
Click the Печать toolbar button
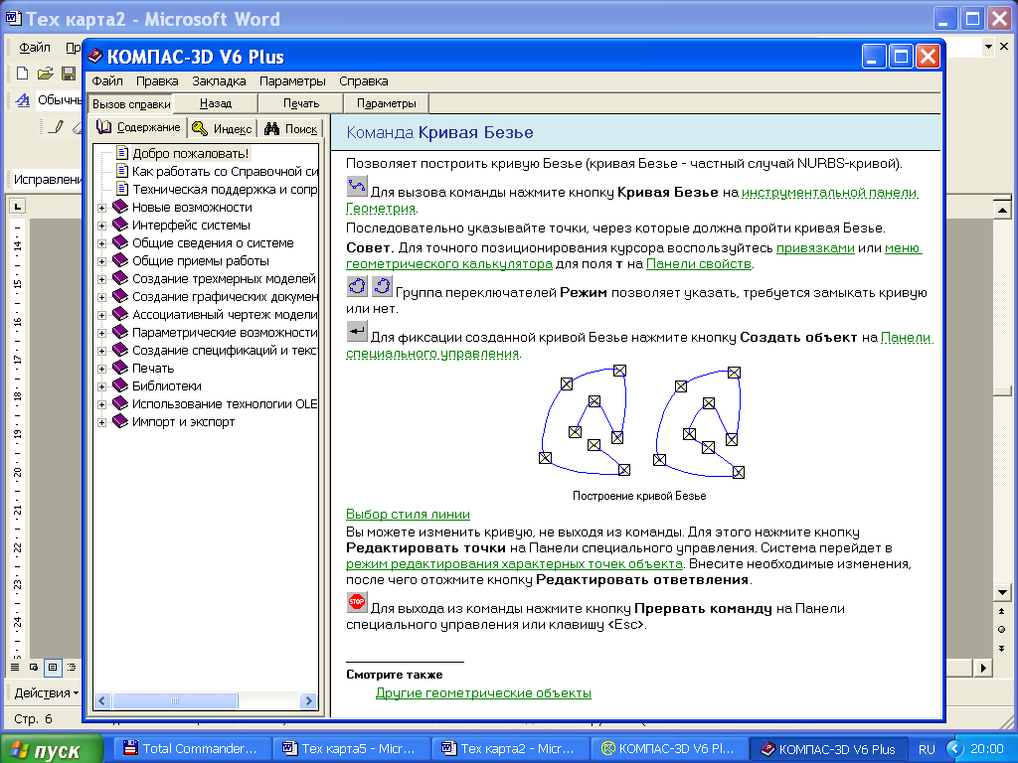(301, 103)
